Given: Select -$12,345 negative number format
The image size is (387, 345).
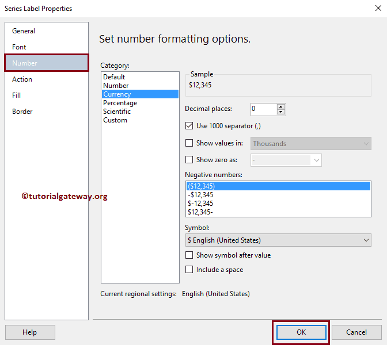Looking at the screenshot, I should 200,195.
